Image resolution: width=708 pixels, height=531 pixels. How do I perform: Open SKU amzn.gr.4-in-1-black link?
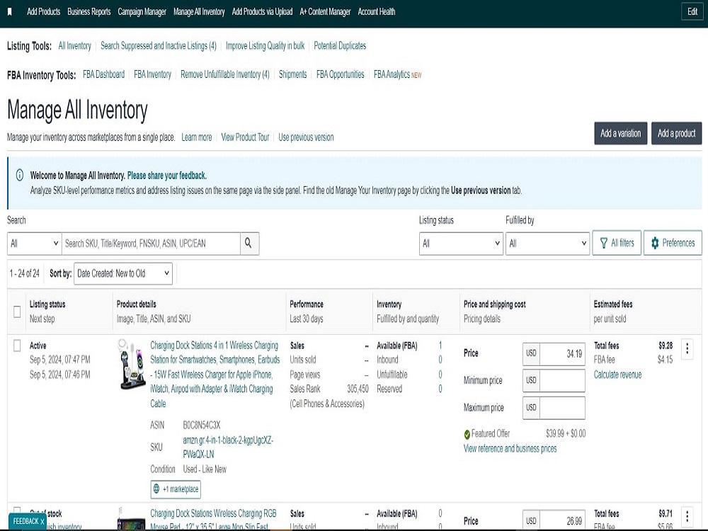(x=228, y=447)
